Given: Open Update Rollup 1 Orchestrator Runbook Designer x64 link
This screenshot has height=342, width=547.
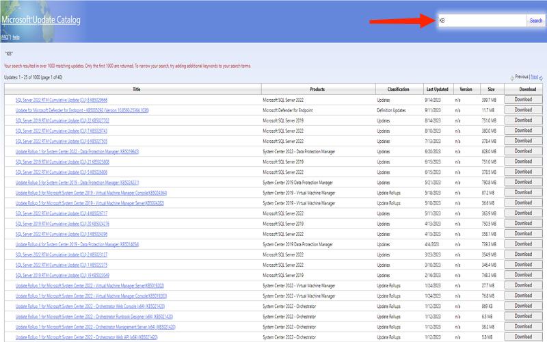Looking at the screenshot, I should pos(94,317).
